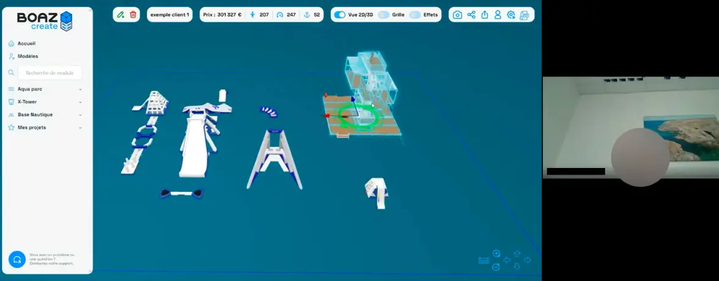Click the BOAZ create logo
719x281 pixels.
[45, 21]
